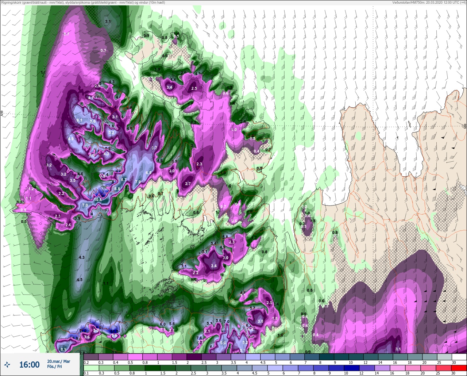467x376 pixels.
Task: Click the 7.9 precipitation value
Action: (138, 182)
